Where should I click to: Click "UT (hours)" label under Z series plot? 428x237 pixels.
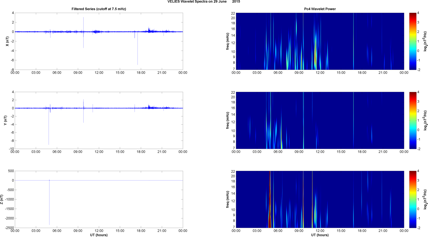(x=99, y=235)
